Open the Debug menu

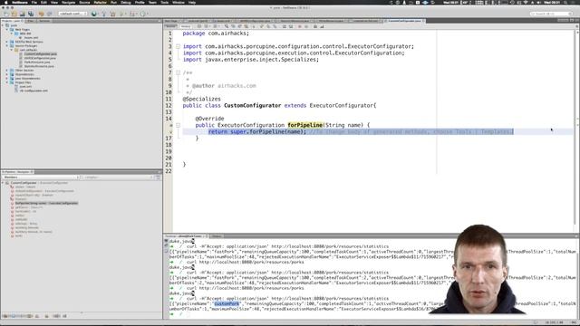(126, 2)
